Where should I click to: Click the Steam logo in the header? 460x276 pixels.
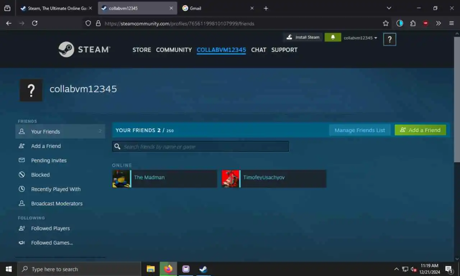pos(84,50)
